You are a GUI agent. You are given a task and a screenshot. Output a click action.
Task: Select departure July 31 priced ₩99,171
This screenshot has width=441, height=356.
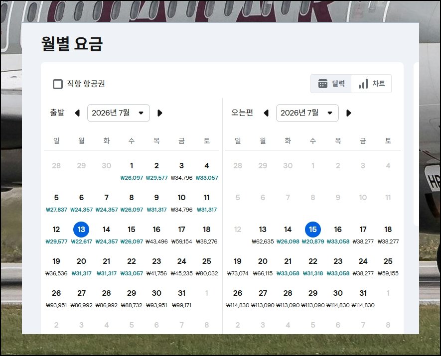coord(181,298)
